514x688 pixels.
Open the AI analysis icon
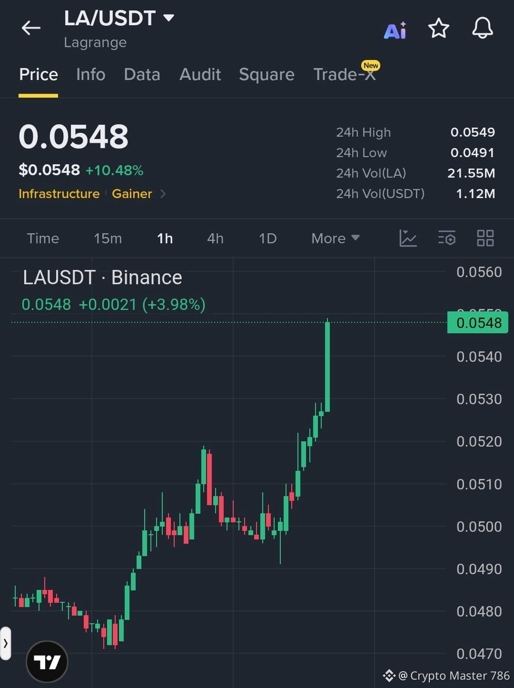pos(395,30)
